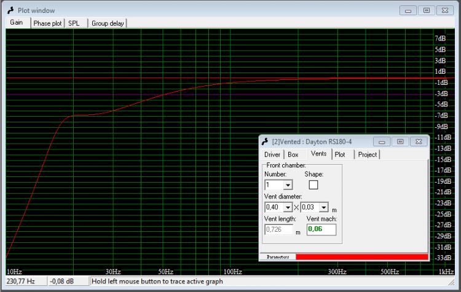The height and width of the screenshot is (292, 461).
Task: Click the red progress bar beside Parameters
Action: coord(361,256)
